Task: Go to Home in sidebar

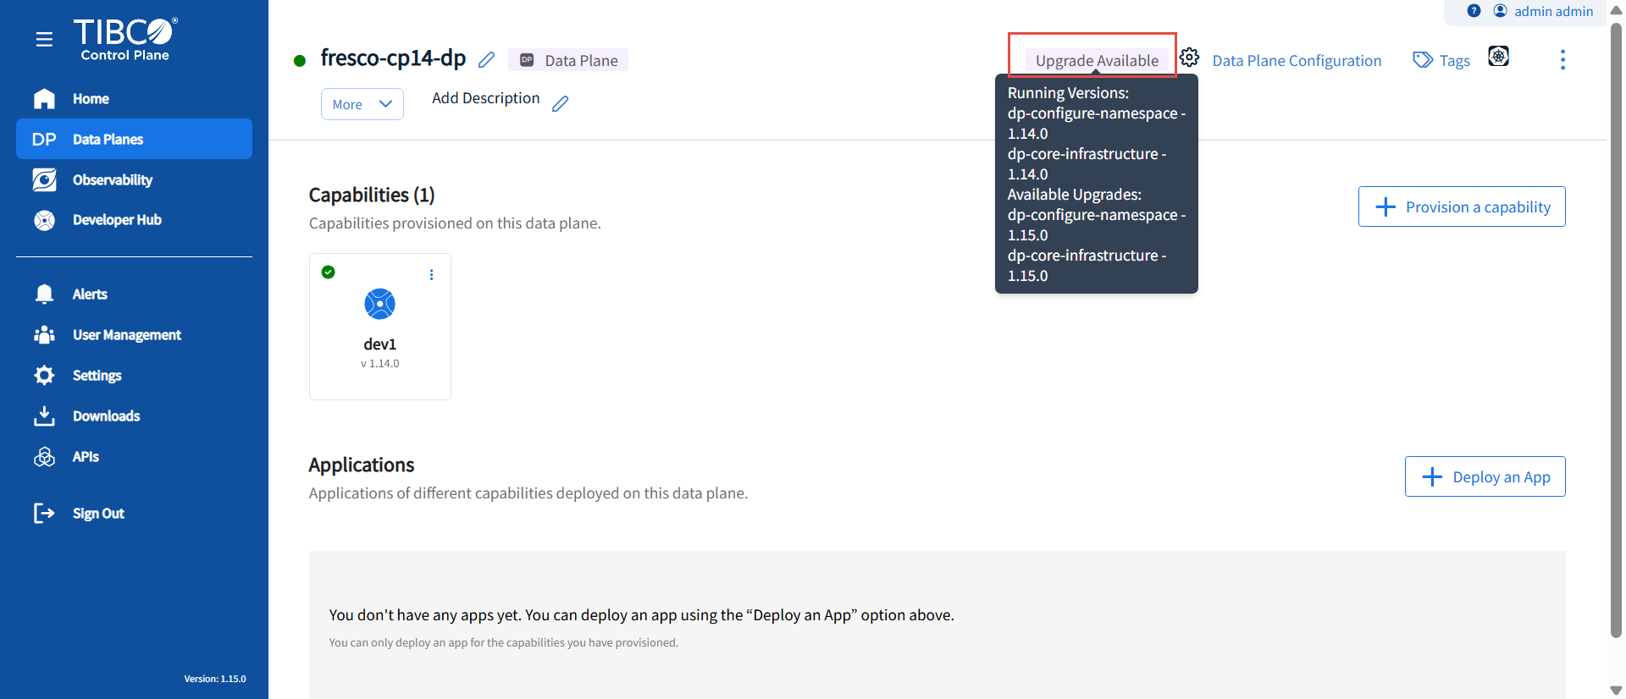Action: coord(134,99)
